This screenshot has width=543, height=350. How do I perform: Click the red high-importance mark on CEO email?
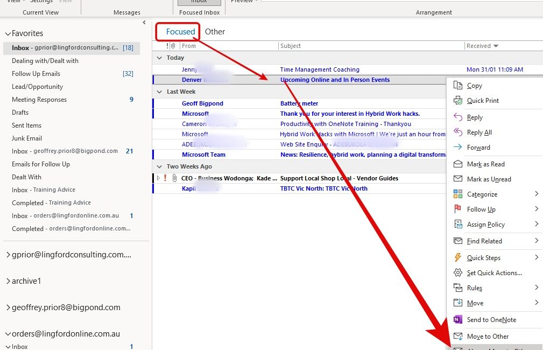click(x=166, y=178)
